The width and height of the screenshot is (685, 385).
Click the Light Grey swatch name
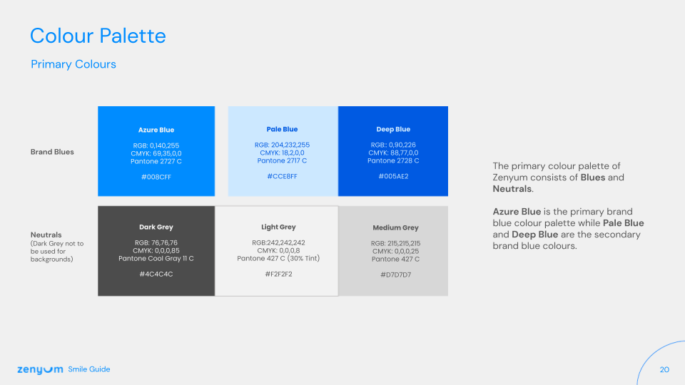pyautogui.click(x=278, y=227)
